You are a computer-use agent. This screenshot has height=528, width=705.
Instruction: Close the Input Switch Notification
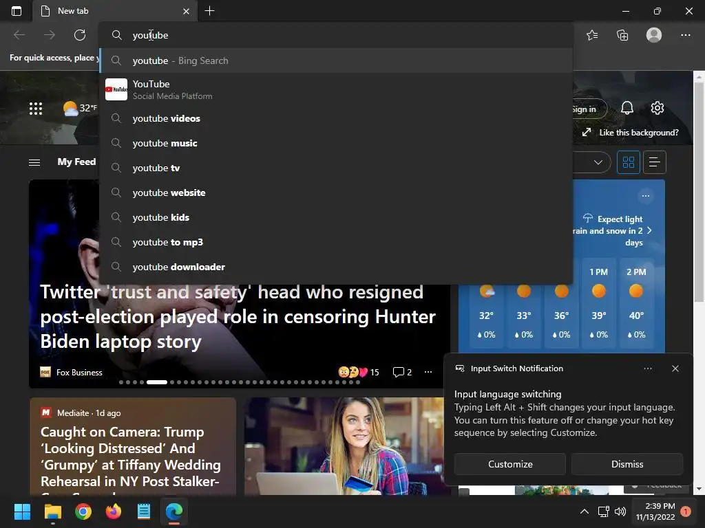coord(675,368)
